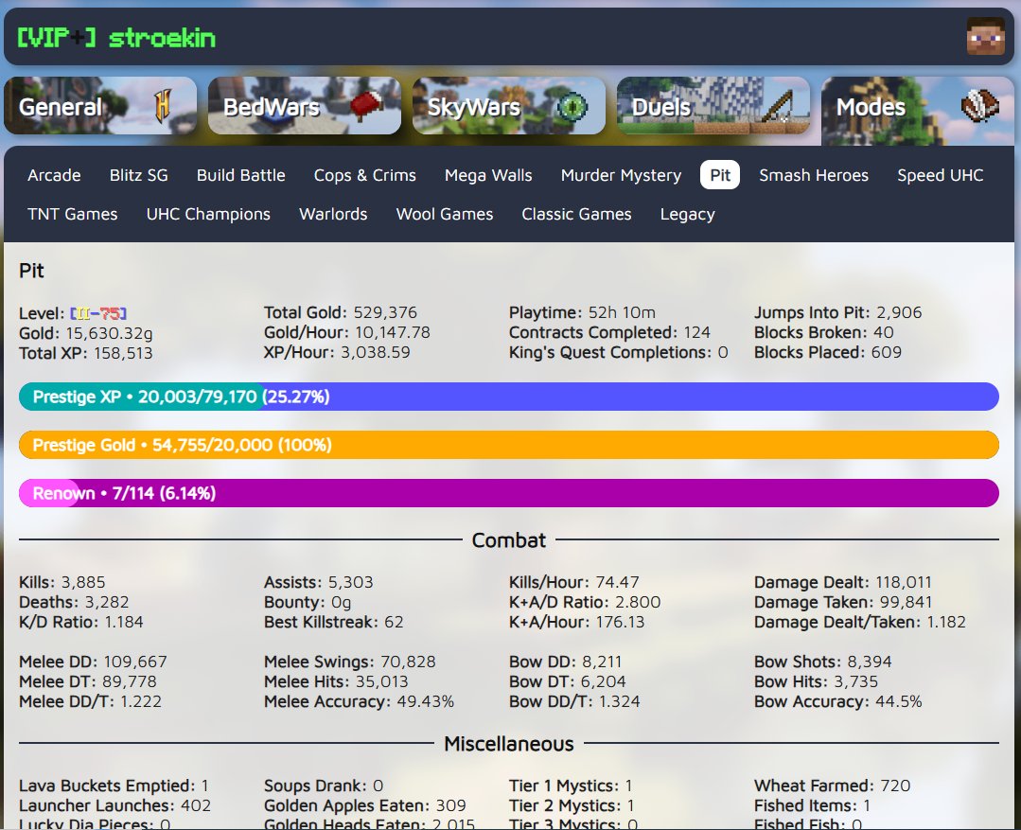Click the Combat section heading
This screenshot has width=1021, height=830.
[x=508, y=540]
